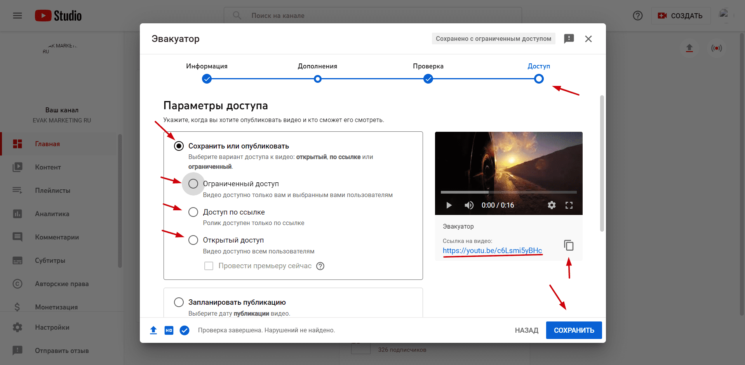Click the Монетизация dollar icon
Image resolution: width=745 pixels, height=365 pixels.
point(17,307)
